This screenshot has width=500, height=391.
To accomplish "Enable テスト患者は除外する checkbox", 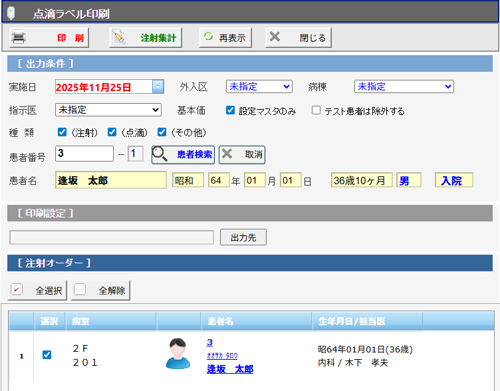I will coord(316,110).
